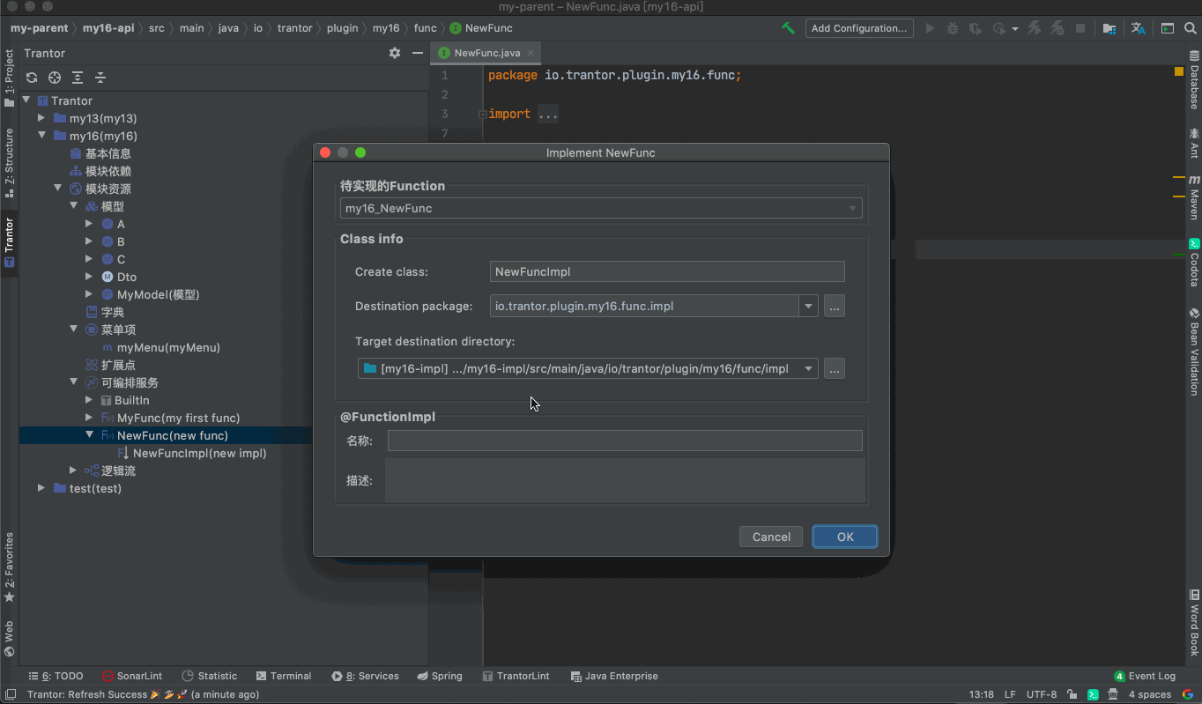Click the project structure folder icon in toolbar

pos(1109,28)
